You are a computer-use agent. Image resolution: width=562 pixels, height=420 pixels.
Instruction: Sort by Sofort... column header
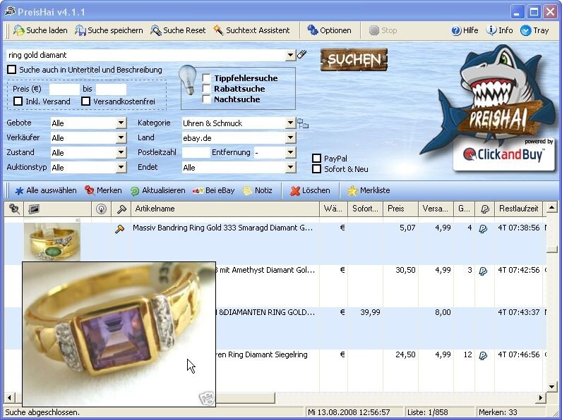click(x=365, y=209)
